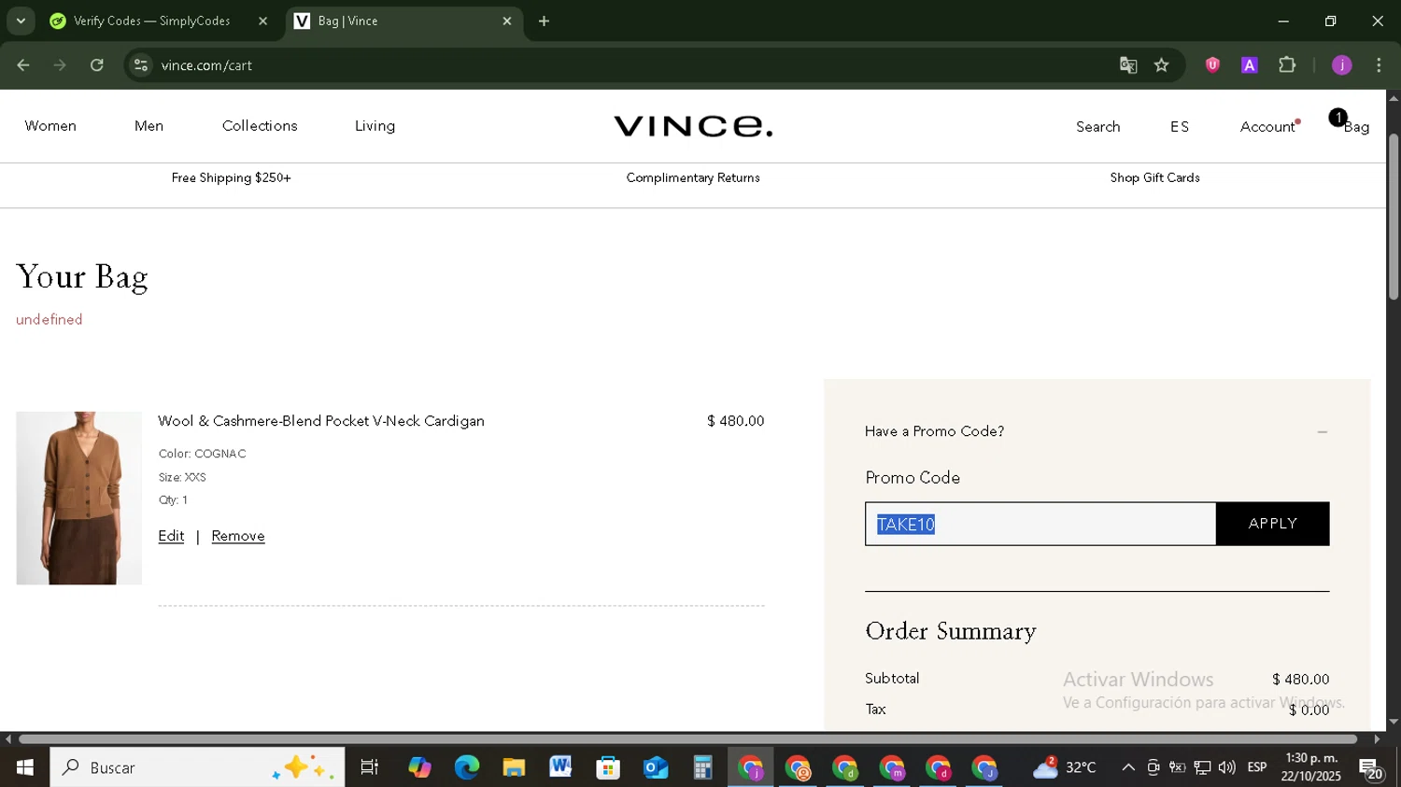This screenshot has width=1401, height=787.
Task: Apply the TAKE10 promo code
Action: (1272, 524)
